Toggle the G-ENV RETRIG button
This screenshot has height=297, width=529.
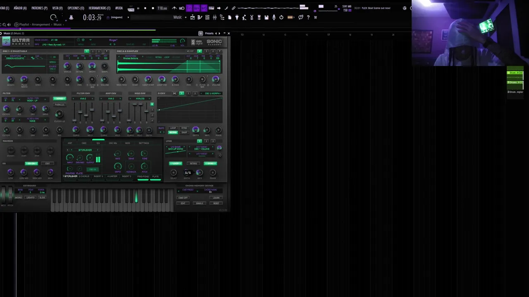click(x=173, y=132)
